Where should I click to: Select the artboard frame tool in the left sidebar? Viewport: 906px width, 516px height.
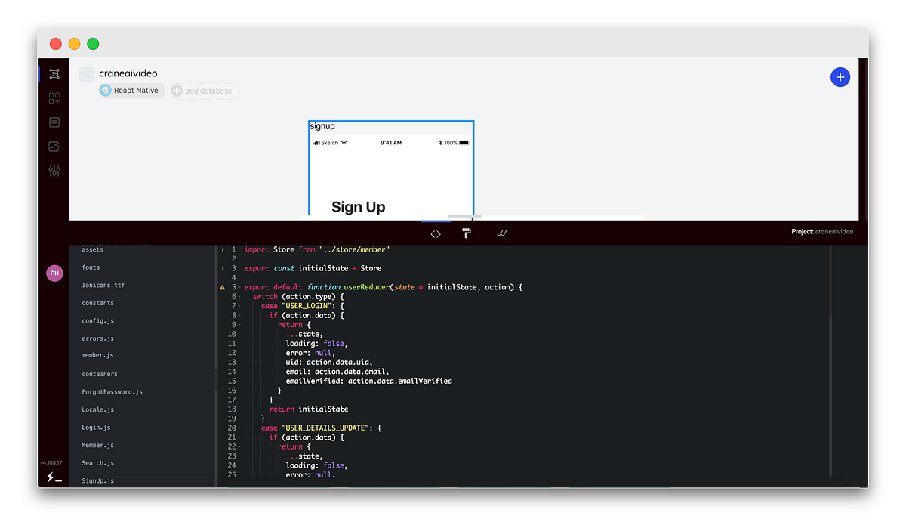point(54,73)
